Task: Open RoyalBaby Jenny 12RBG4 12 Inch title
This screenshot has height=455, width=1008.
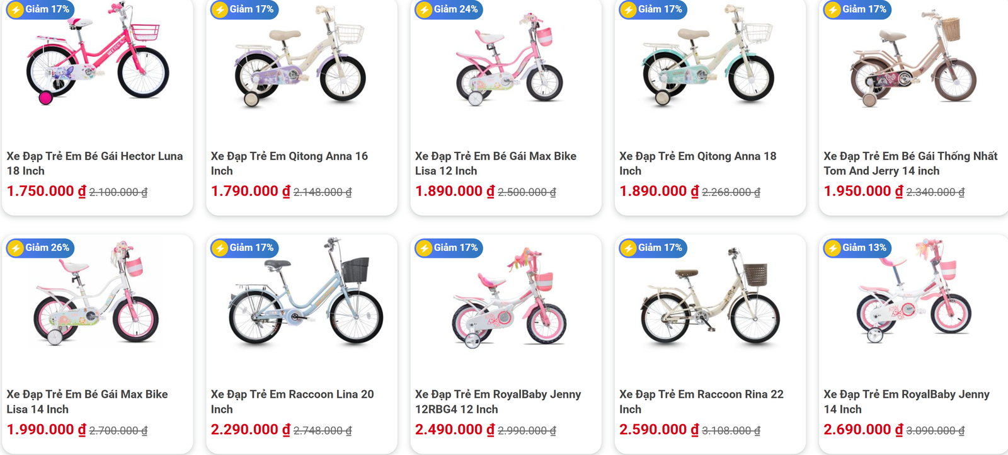Action: (x=498, y=401)
